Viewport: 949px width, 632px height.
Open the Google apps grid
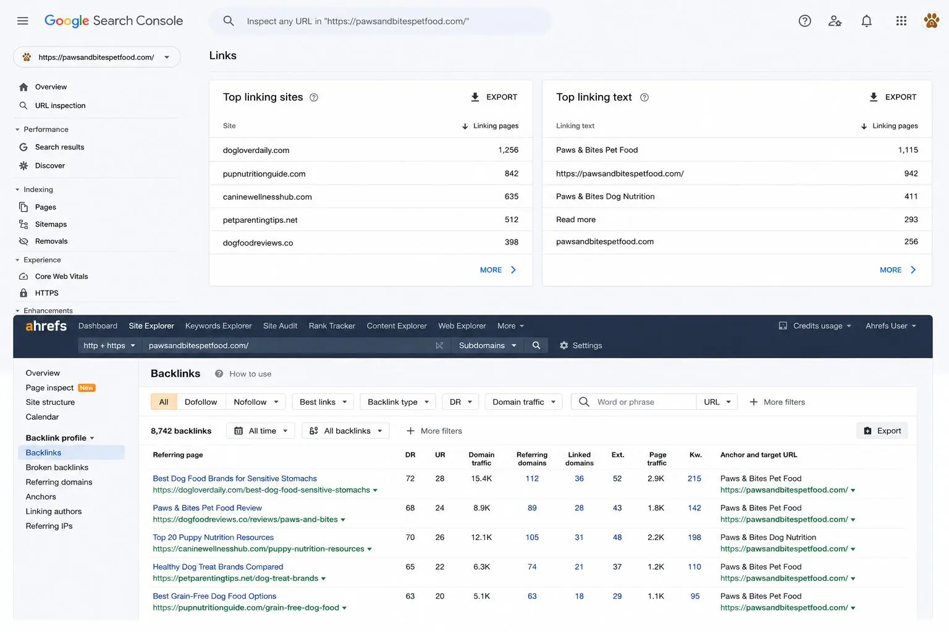(x=901, y=21)
